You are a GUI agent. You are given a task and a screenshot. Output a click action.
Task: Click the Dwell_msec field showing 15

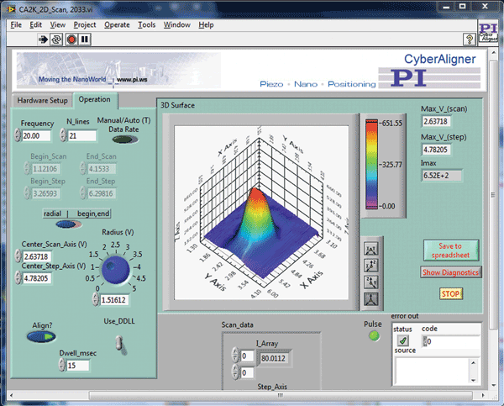pos(78,366)
